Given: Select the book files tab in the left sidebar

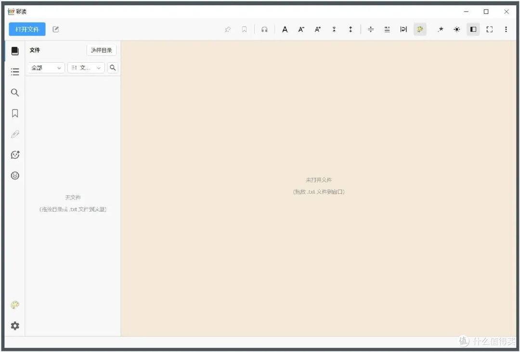Looking at the screenshot, I should 15,51.
